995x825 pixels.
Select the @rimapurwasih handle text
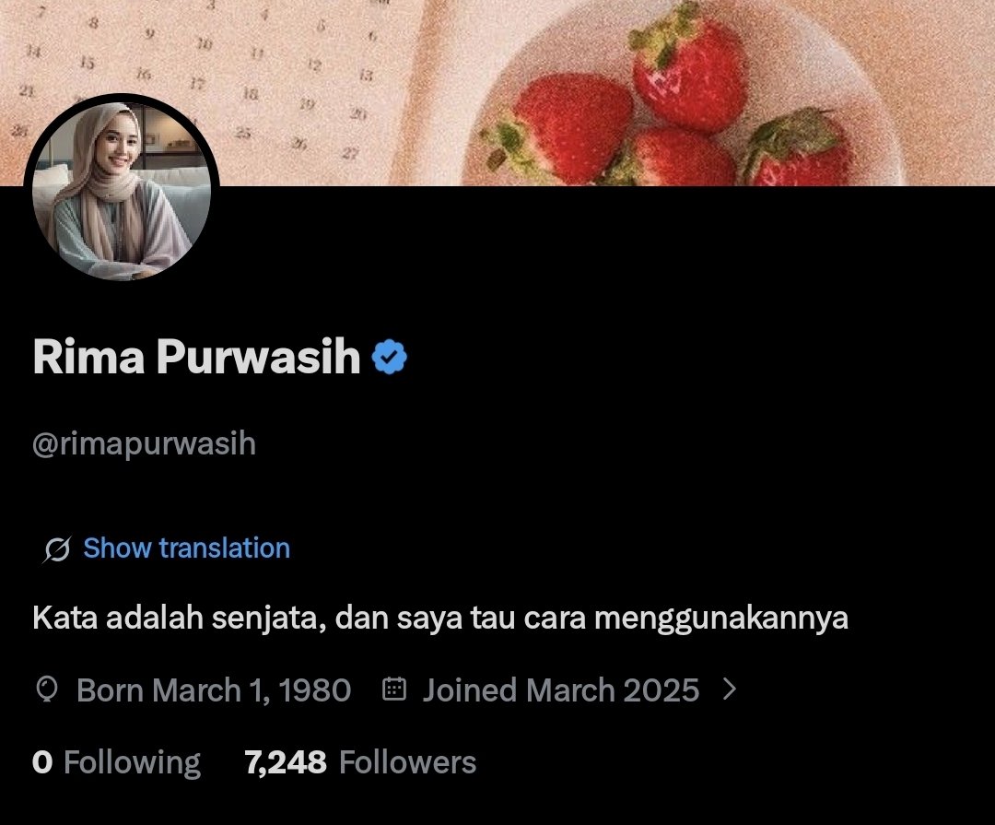[144, 444]
